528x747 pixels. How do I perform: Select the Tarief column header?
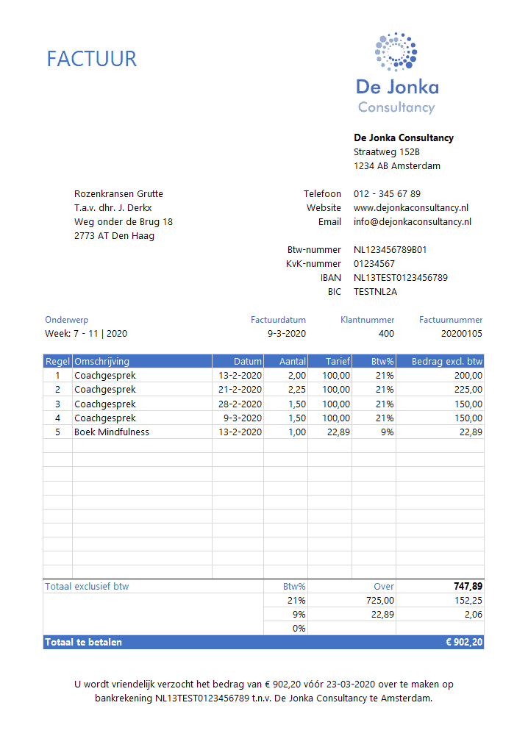[338, 362]
